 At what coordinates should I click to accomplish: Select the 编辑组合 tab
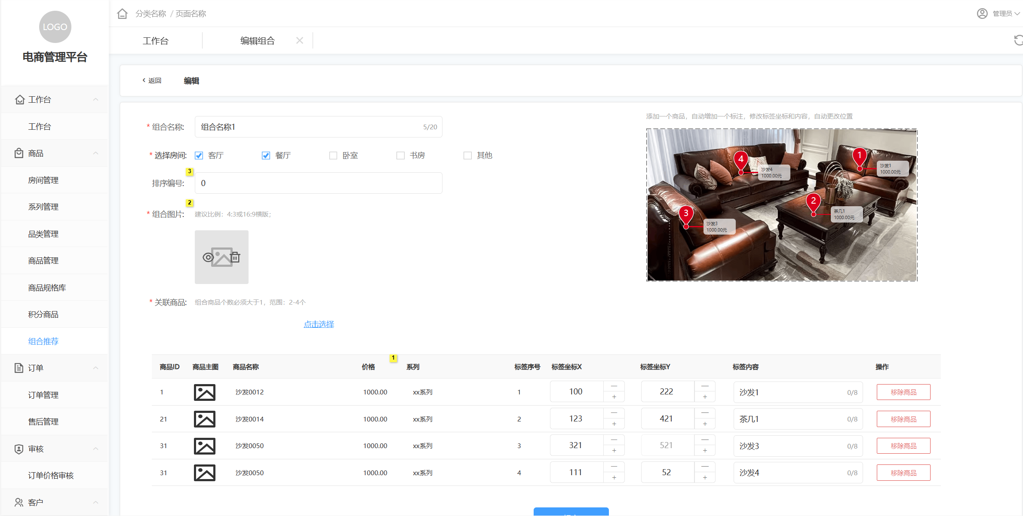(257, 41)
